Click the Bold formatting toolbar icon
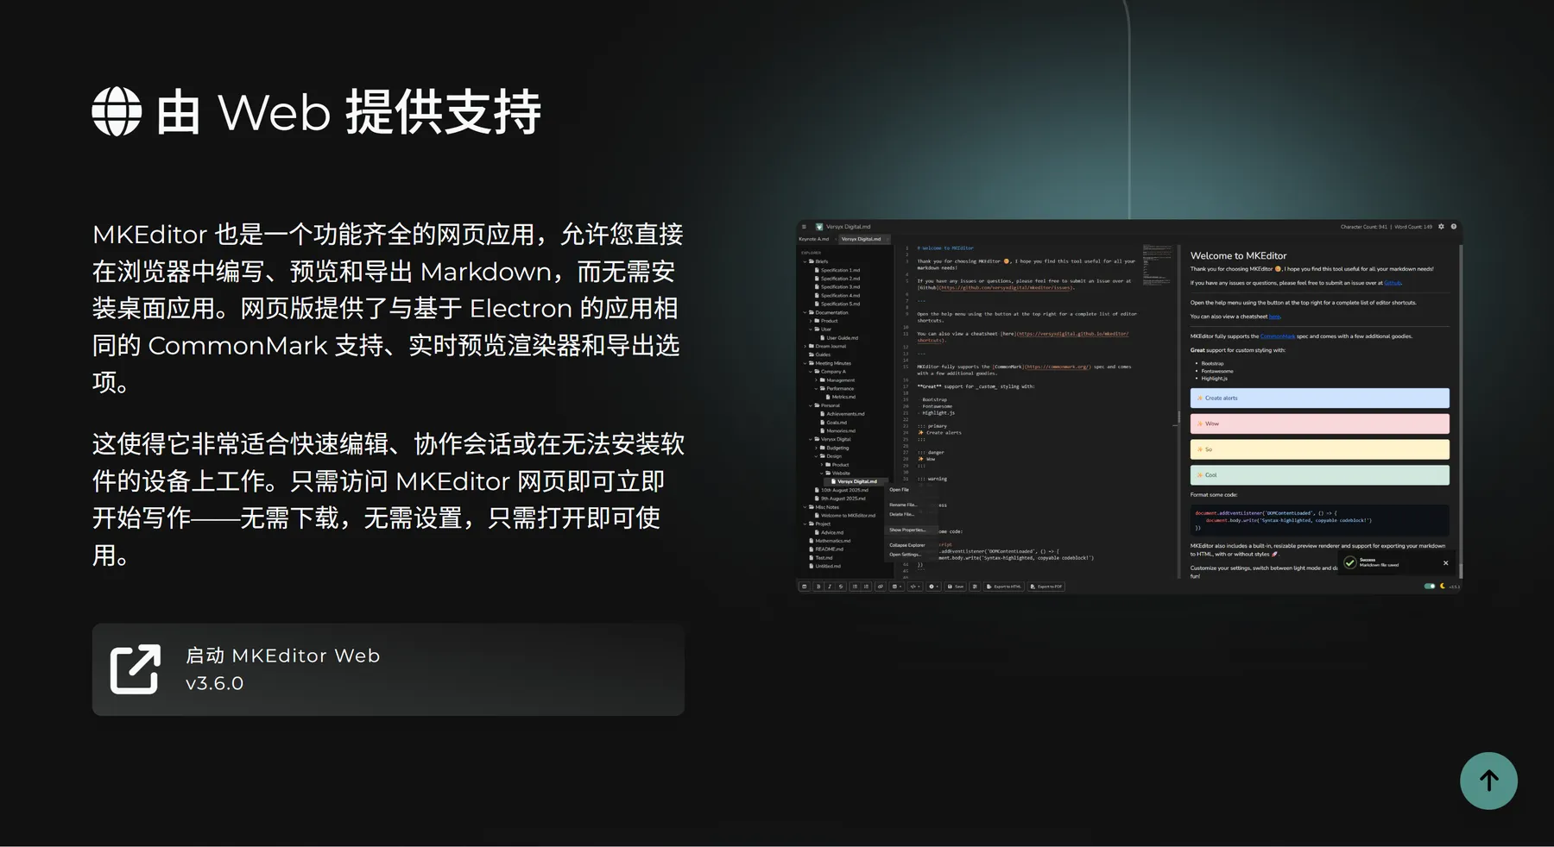 [818, 587]
